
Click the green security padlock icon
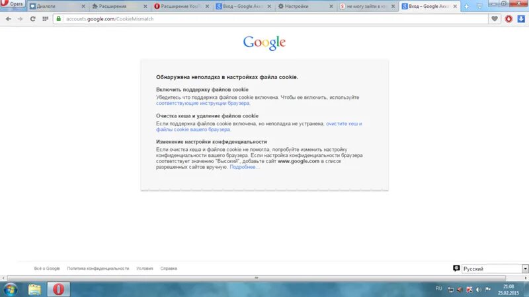click(59, 19)
